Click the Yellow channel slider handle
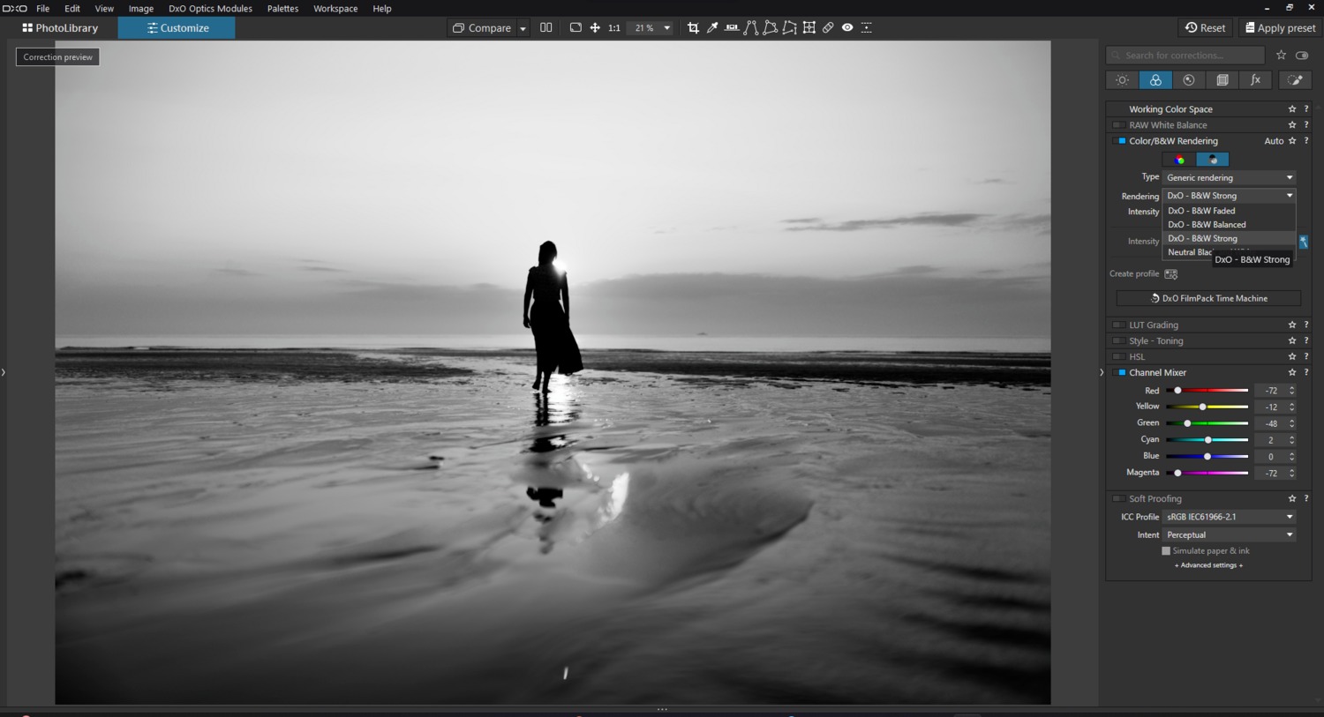Image resolution: width=1324 pixels, height=717 pixels. click(x=1202, y=407)
